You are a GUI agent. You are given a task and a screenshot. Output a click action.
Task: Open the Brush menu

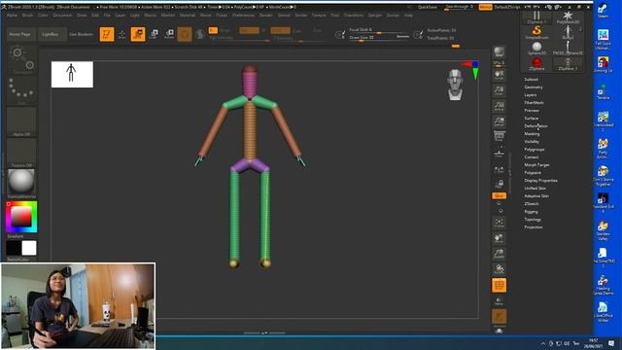coord(27,16)
